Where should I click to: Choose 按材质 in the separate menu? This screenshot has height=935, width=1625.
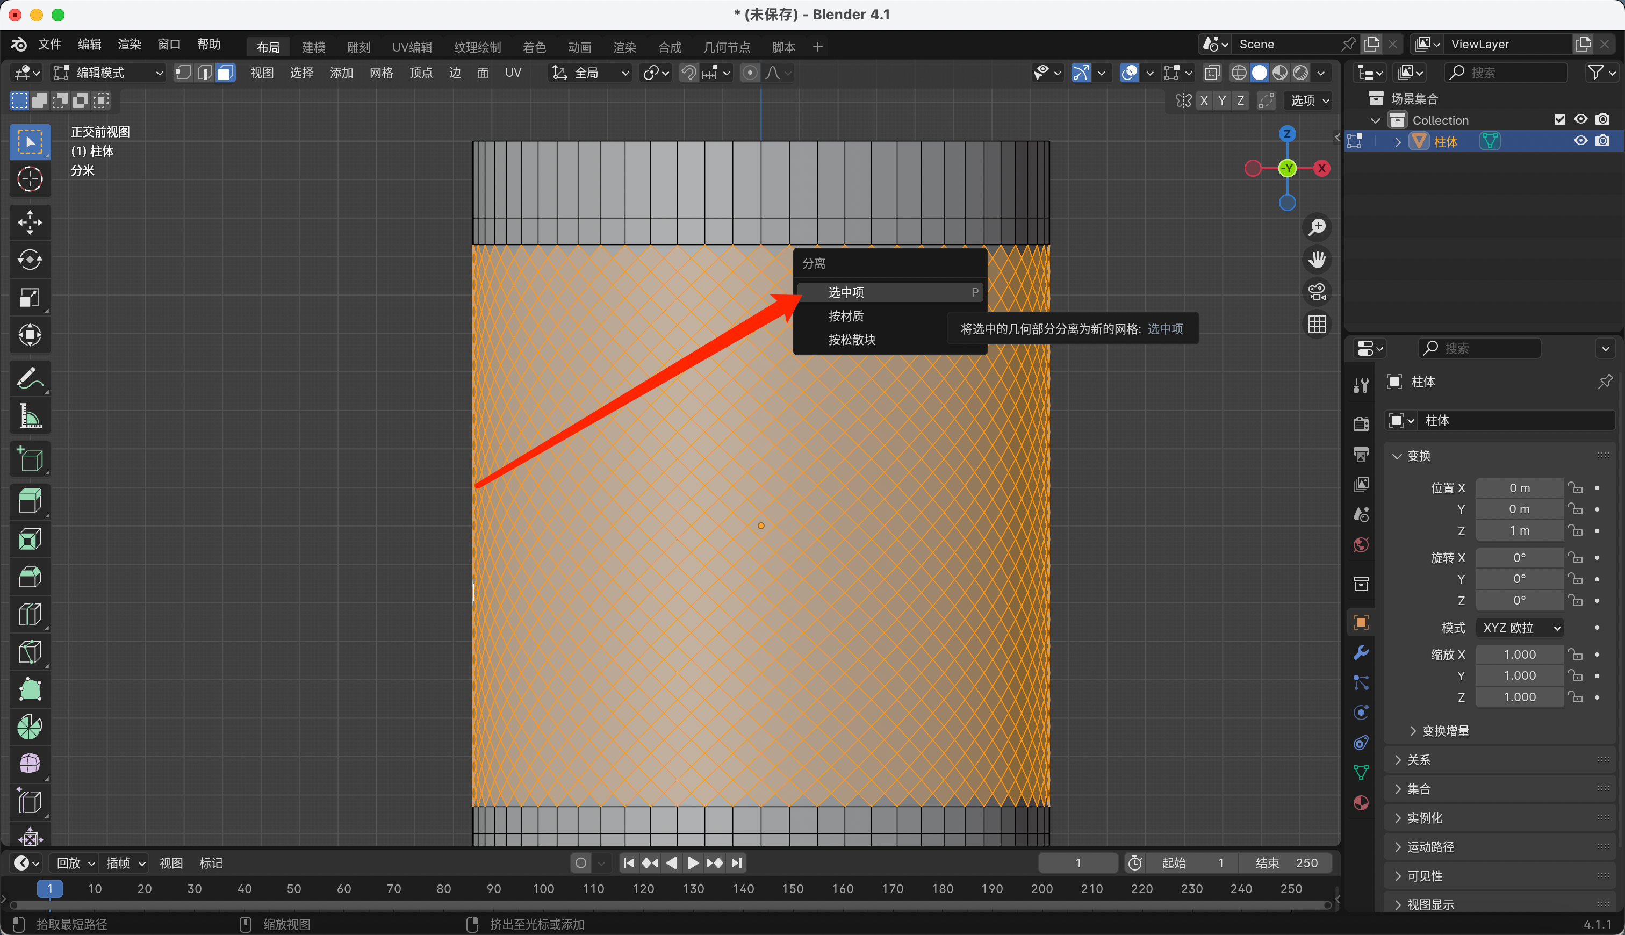tap(846, 316)
